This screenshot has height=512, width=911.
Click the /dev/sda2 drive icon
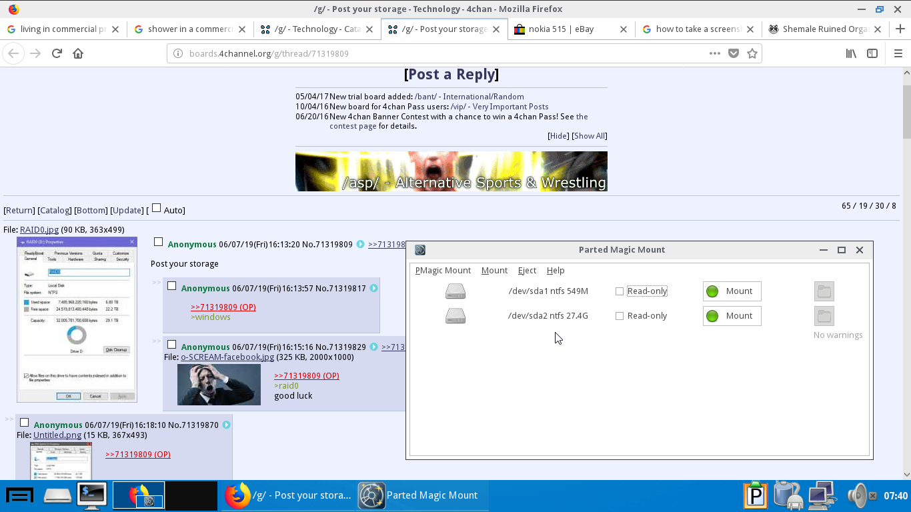tap(455, 316)
